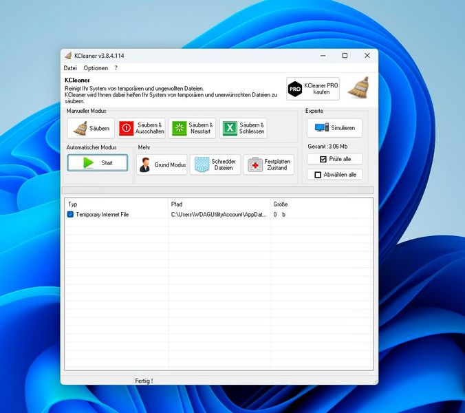
Task: Click the green X icon for Säubern & Schliessen
Action: [230, 128]
